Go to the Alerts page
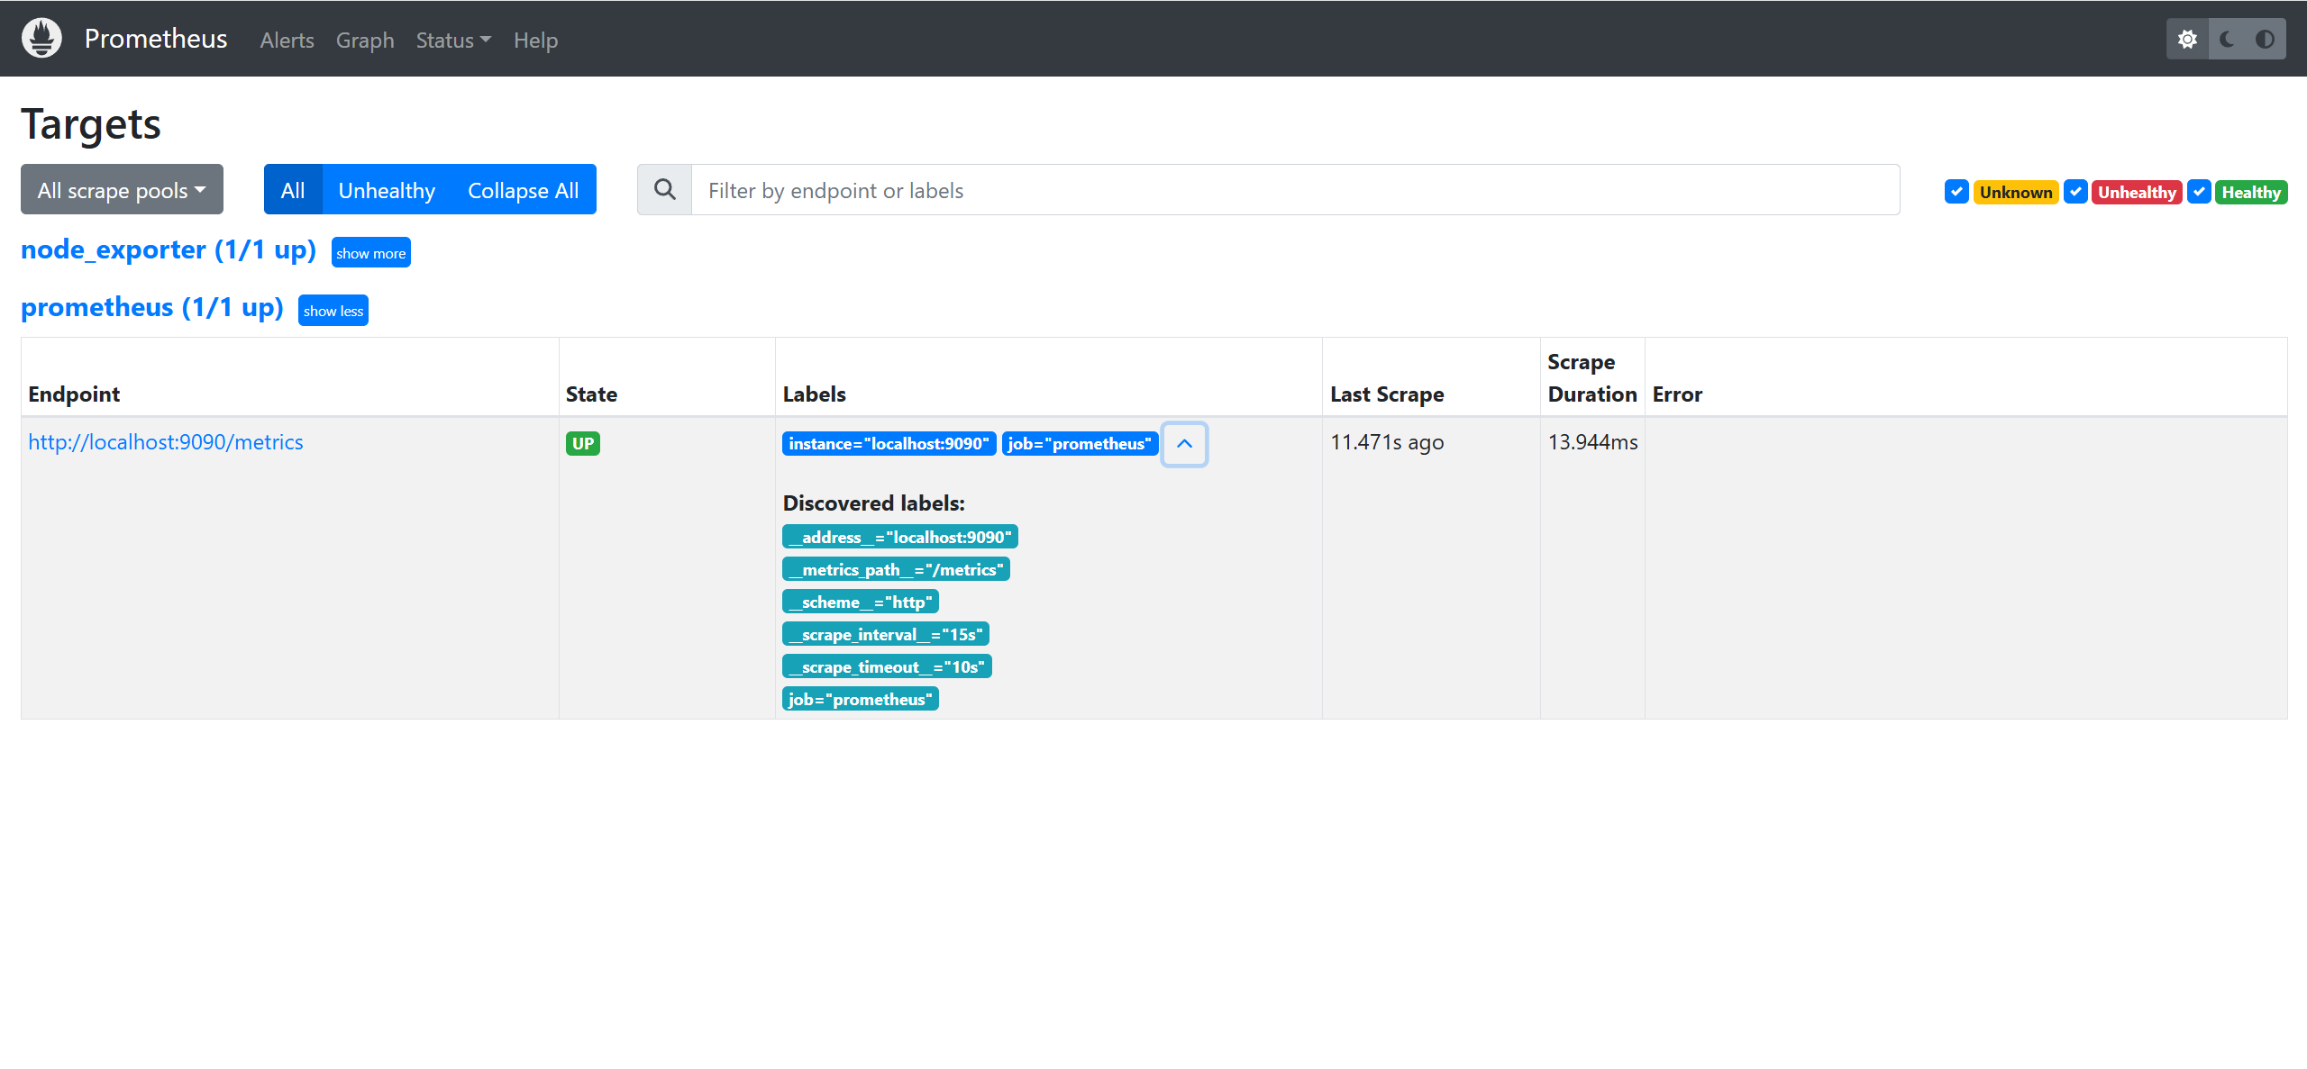Viewport: 2307px width, 1069px height. pos(287,41)
